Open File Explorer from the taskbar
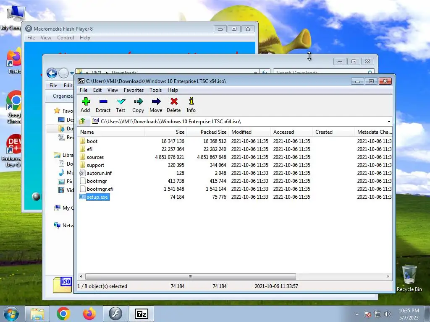Screen dimensions: 430x322 [37, 314]
